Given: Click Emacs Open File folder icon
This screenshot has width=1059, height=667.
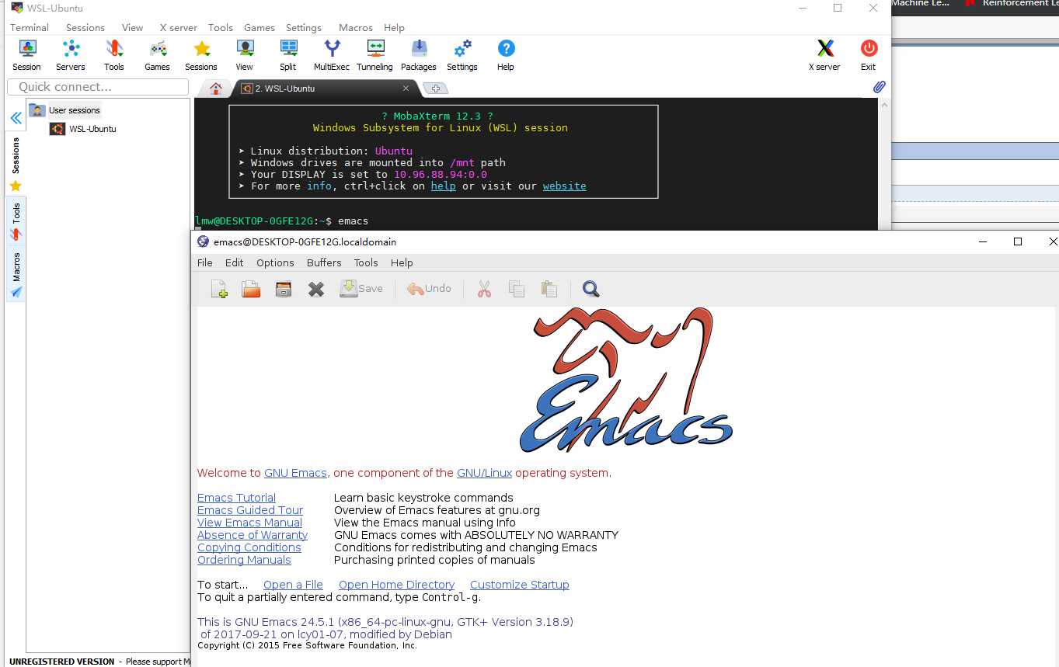Looking at the screenshot, I should pyautogui.click(x=251, y=289).
